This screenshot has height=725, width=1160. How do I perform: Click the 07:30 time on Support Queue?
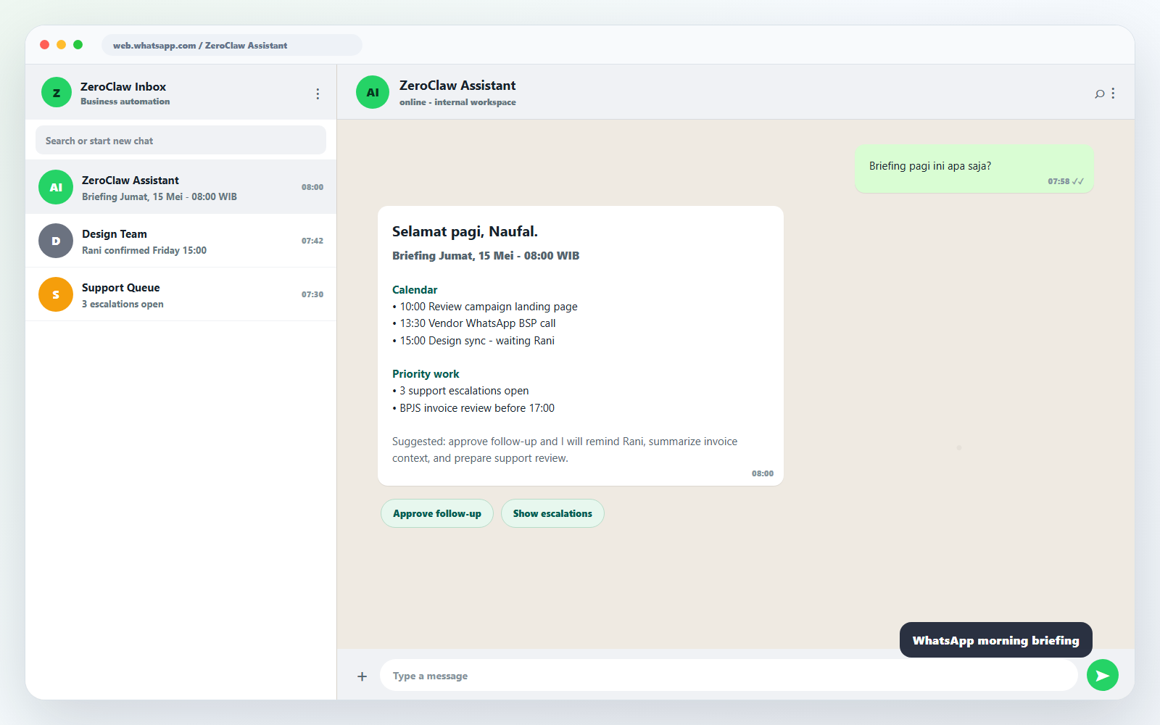(312, 294)
